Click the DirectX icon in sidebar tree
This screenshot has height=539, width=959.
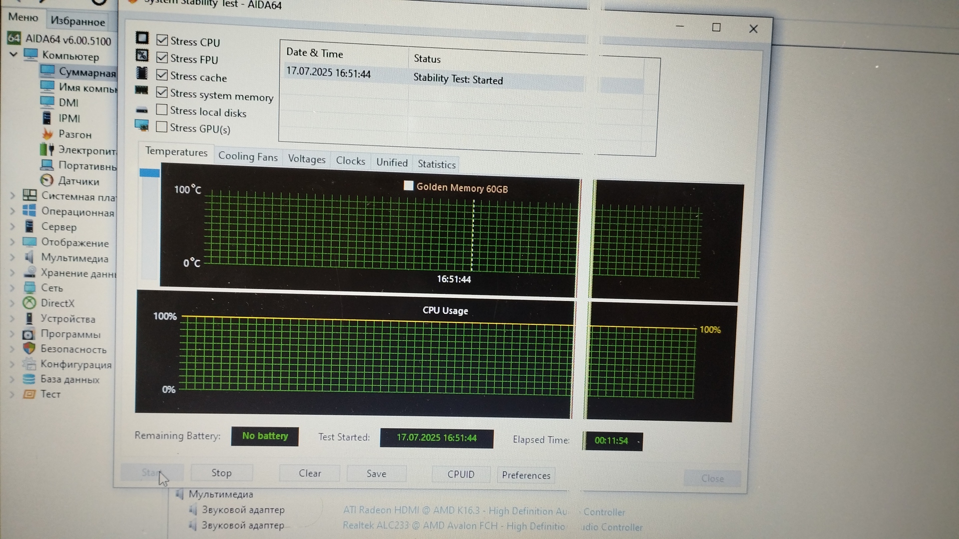(29, 303)
